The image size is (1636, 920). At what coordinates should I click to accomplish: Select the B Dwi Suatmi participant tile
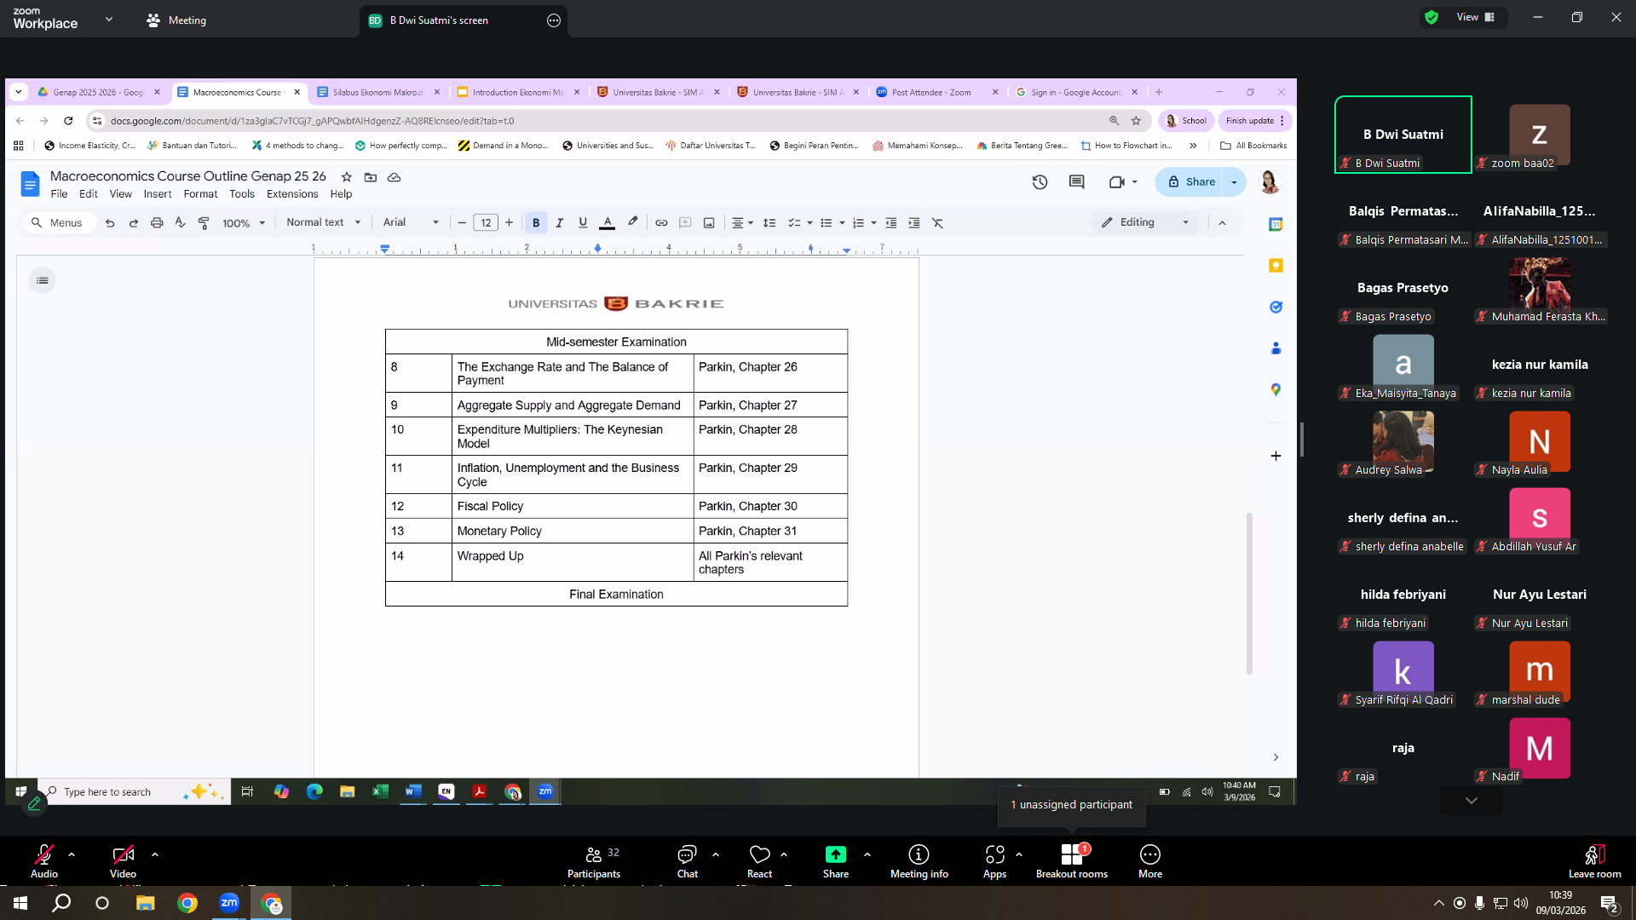click(1403, 135)
